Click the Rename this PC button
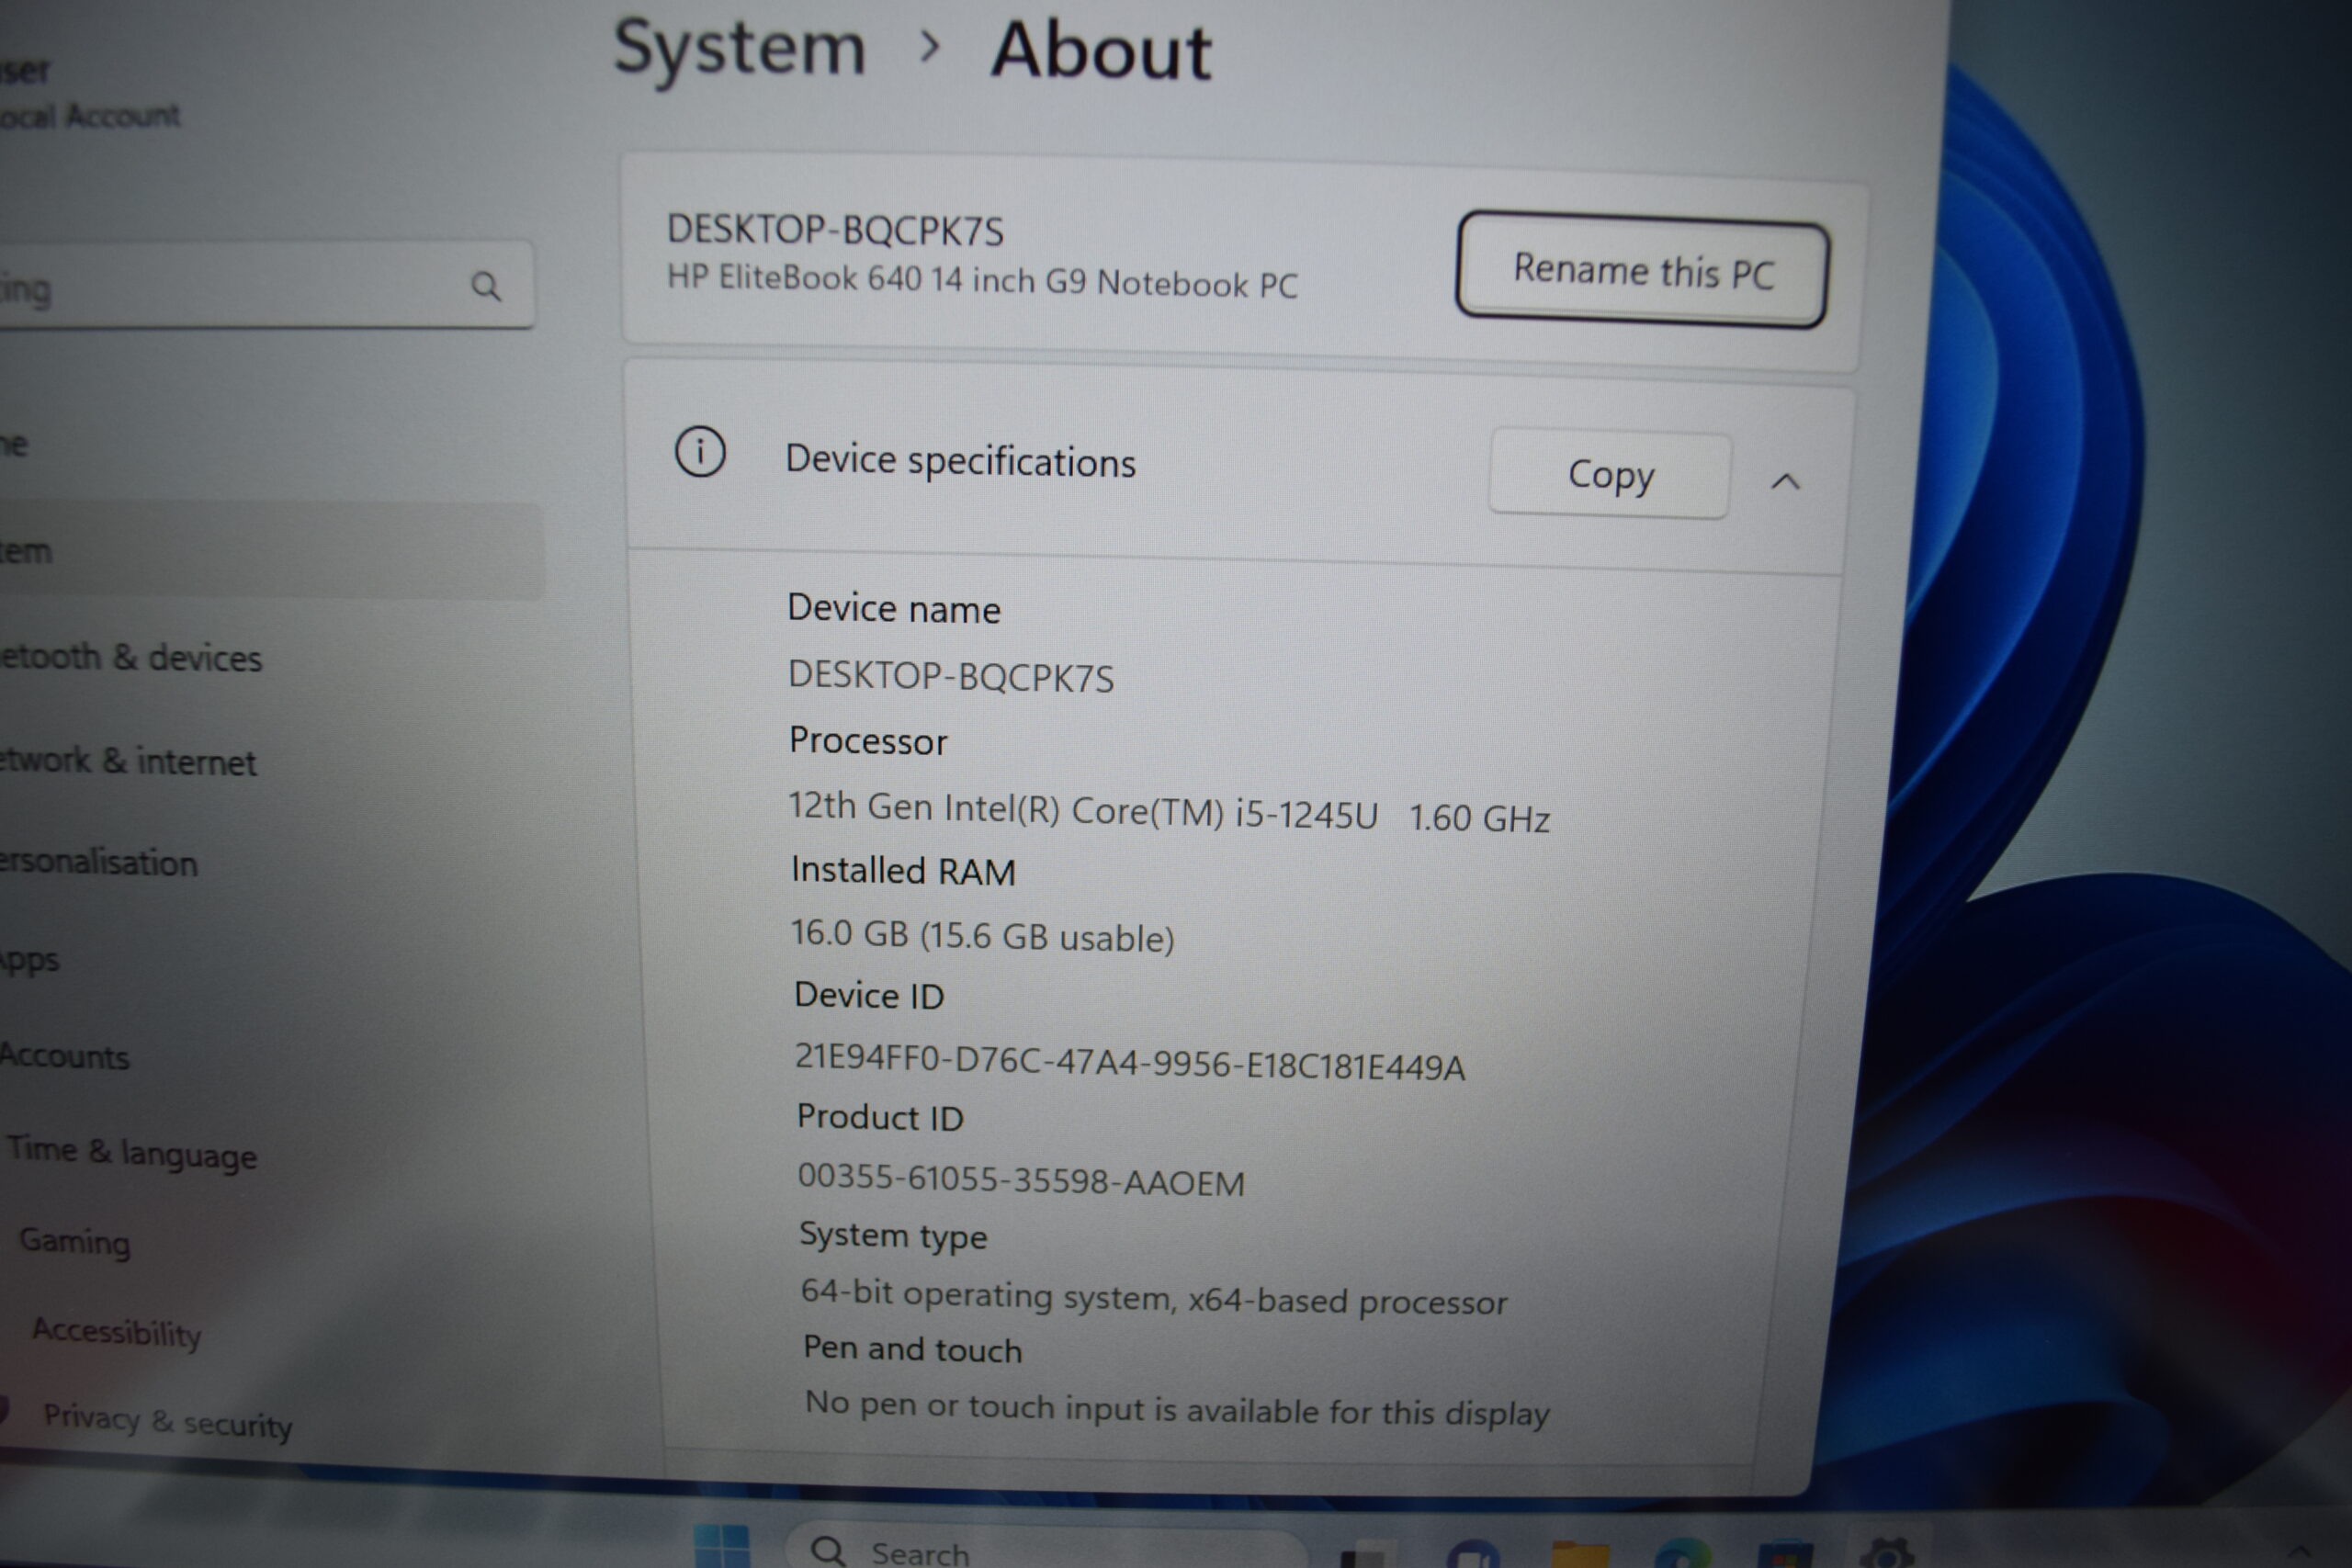 click(x=1641, y=270)
